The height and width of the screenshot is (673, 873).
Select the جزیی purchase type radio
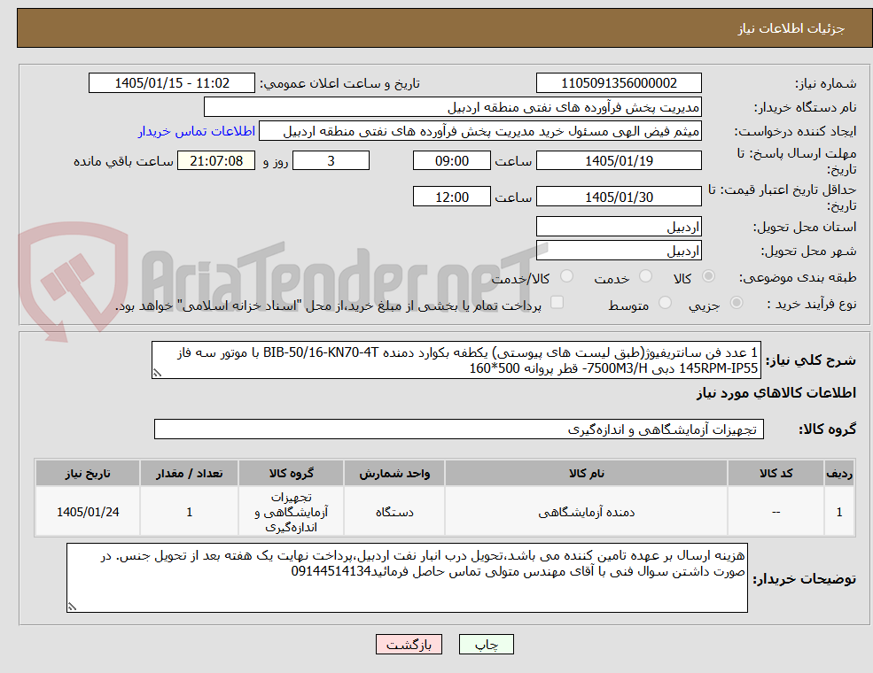[x=736, y=303]
